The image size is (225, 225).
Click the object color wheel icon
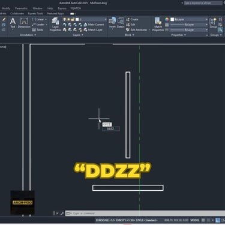[x=167, y=19]
